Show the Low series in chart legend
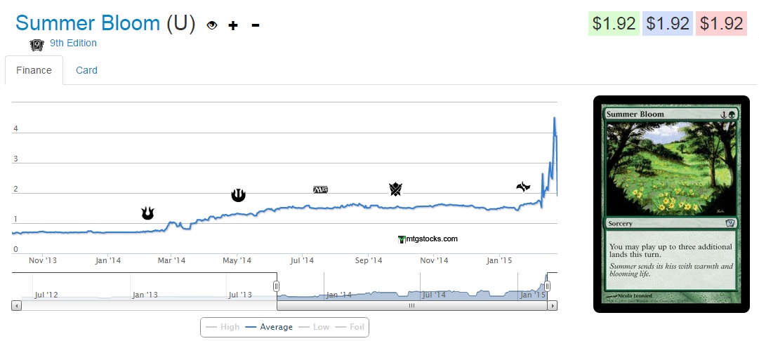Image resolution: width=759 pixels, height=341 pixels. point(314,327)
